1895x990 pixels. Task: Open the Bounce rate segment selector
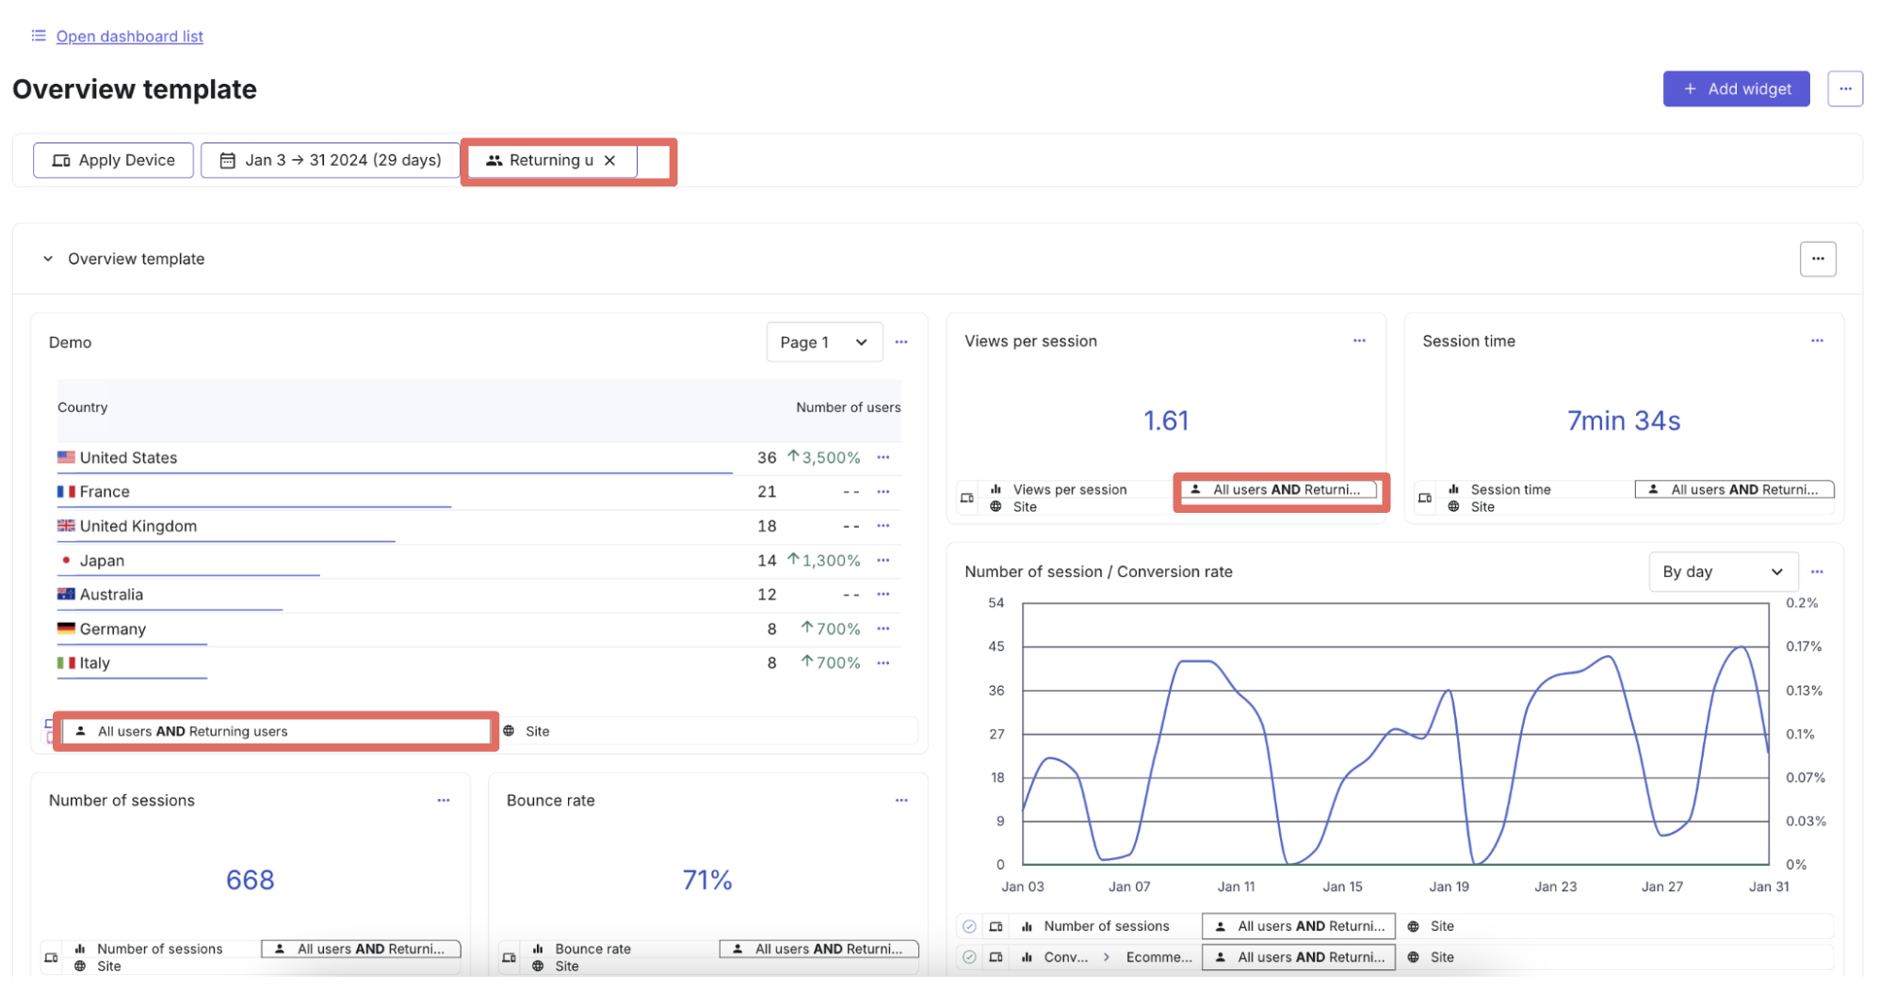point(819,950)
